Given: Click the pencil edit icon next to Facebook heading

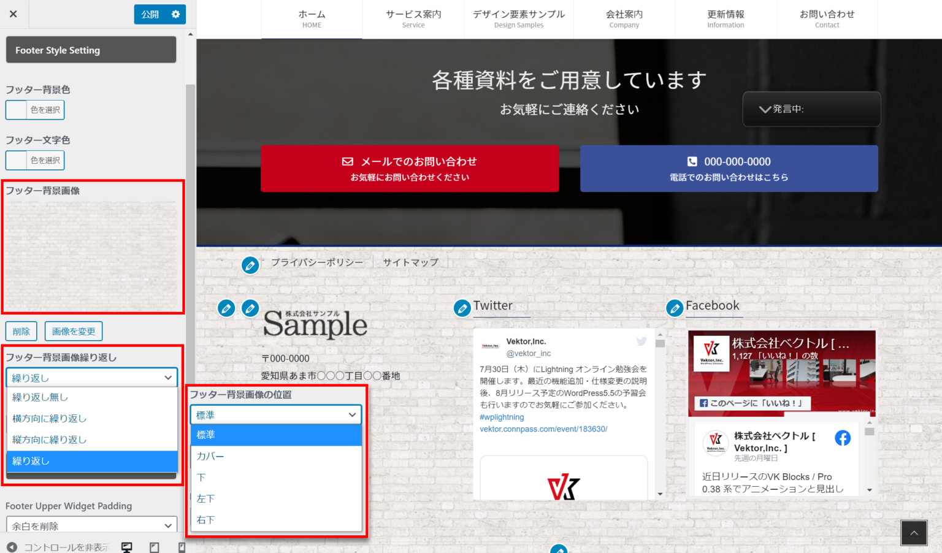Looking at the screenshot, I should [x=675, y=308].
